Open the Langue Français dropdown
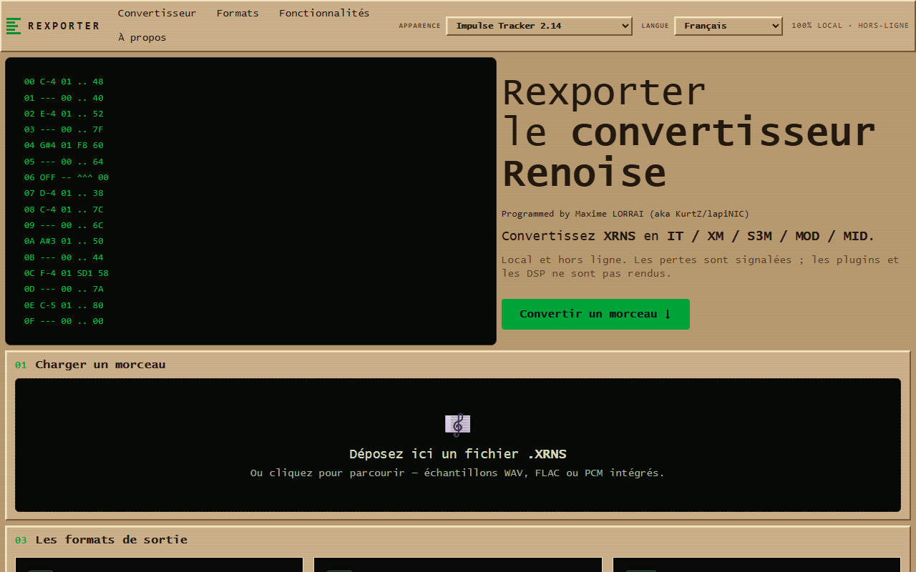This screenshot has width=916, height=572. coord(728,26)
